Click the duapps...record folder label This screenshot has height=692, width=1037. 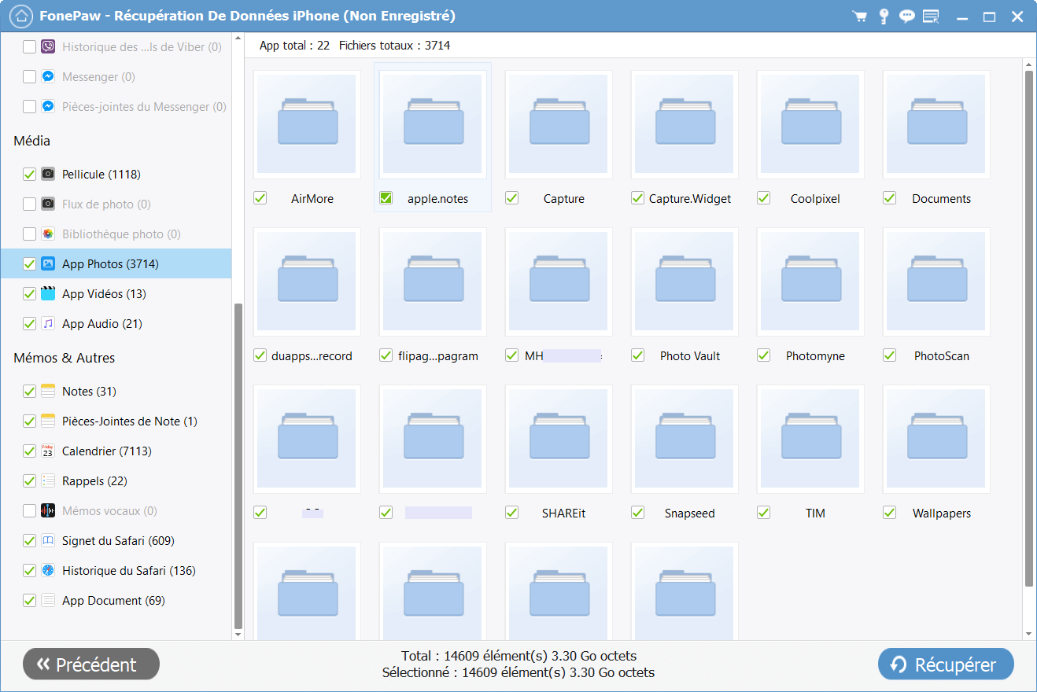(x=312, y=356)
